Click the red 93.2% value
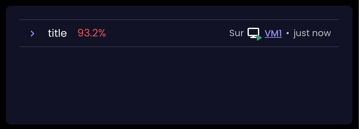 click(x=92, y=33)
